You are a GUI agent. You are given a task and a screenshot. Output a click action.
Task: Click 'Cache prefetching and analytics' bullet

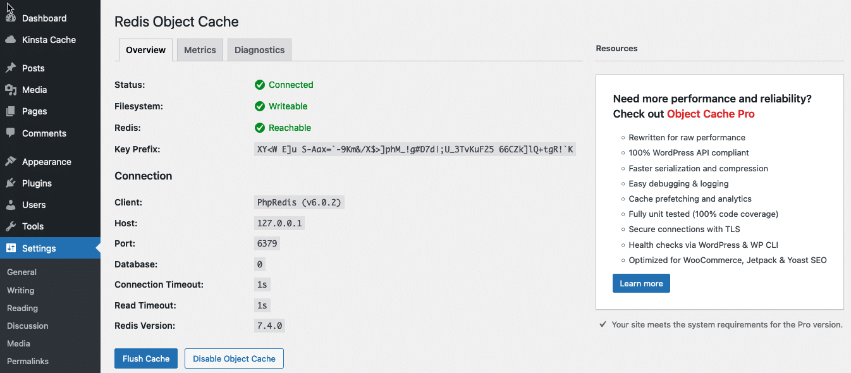click(690, 199)
